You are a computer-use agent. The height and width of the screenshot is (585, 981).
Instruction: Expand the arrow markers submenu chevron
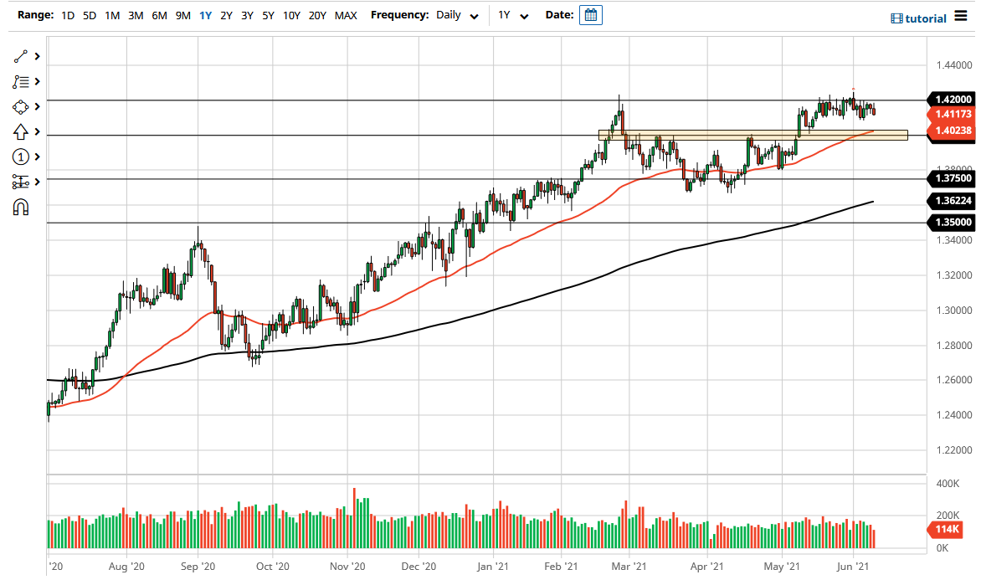click(x=38, y=132)
